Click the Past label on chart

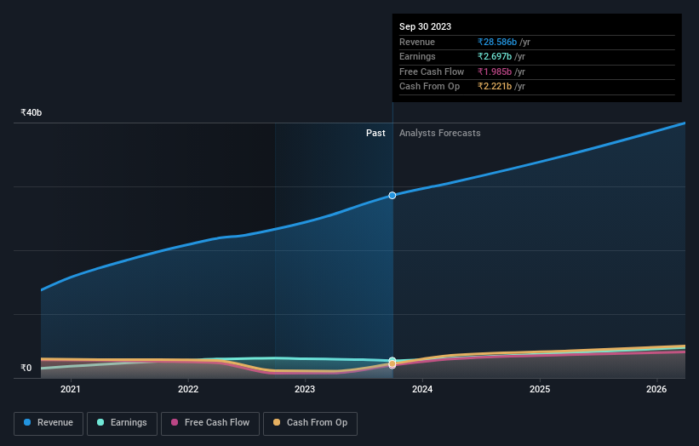pos(375,134)
